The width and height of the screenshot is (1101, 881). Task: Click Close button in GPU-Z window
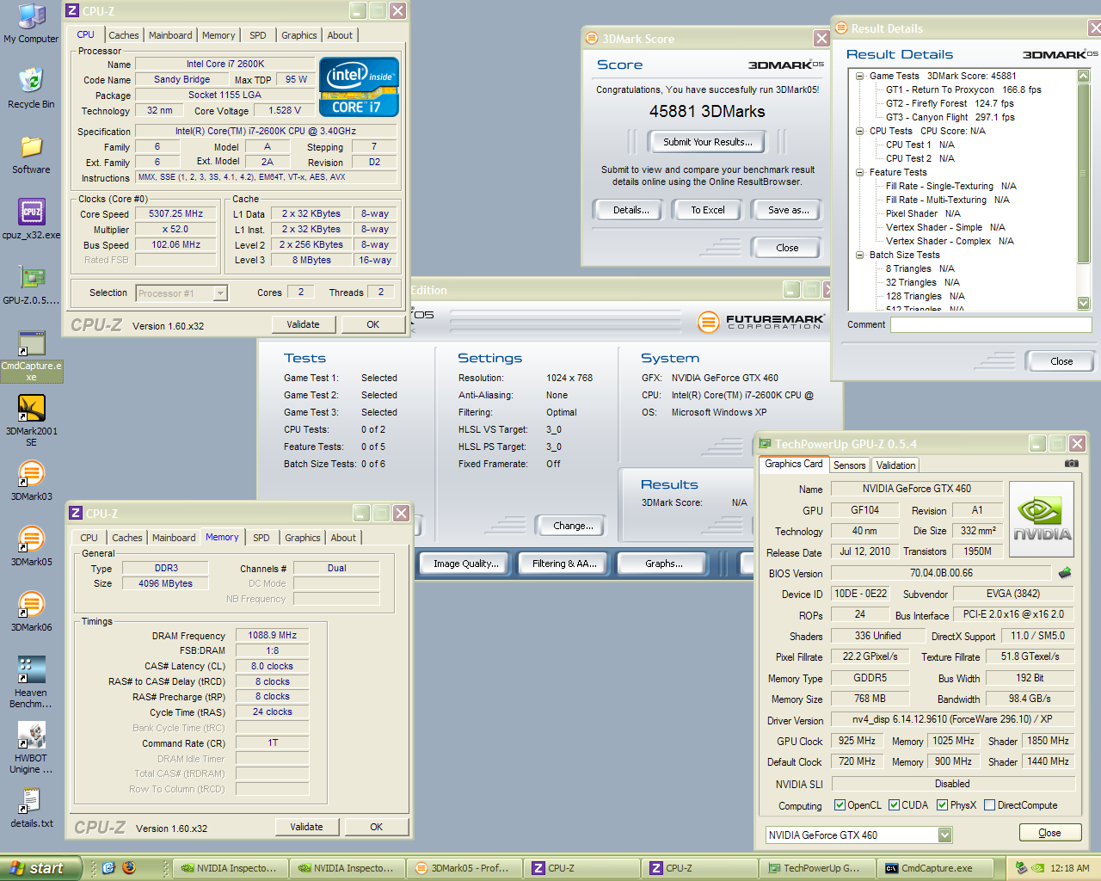[x=1050, y=833]
